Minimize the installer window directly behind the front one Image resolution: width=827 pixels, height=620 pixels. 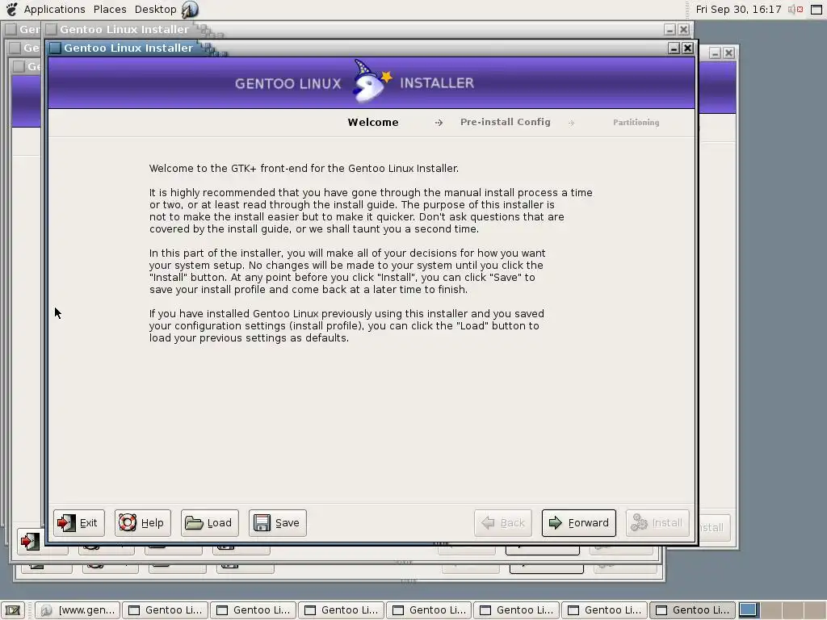pyautogui.click(x=670, y=30)
